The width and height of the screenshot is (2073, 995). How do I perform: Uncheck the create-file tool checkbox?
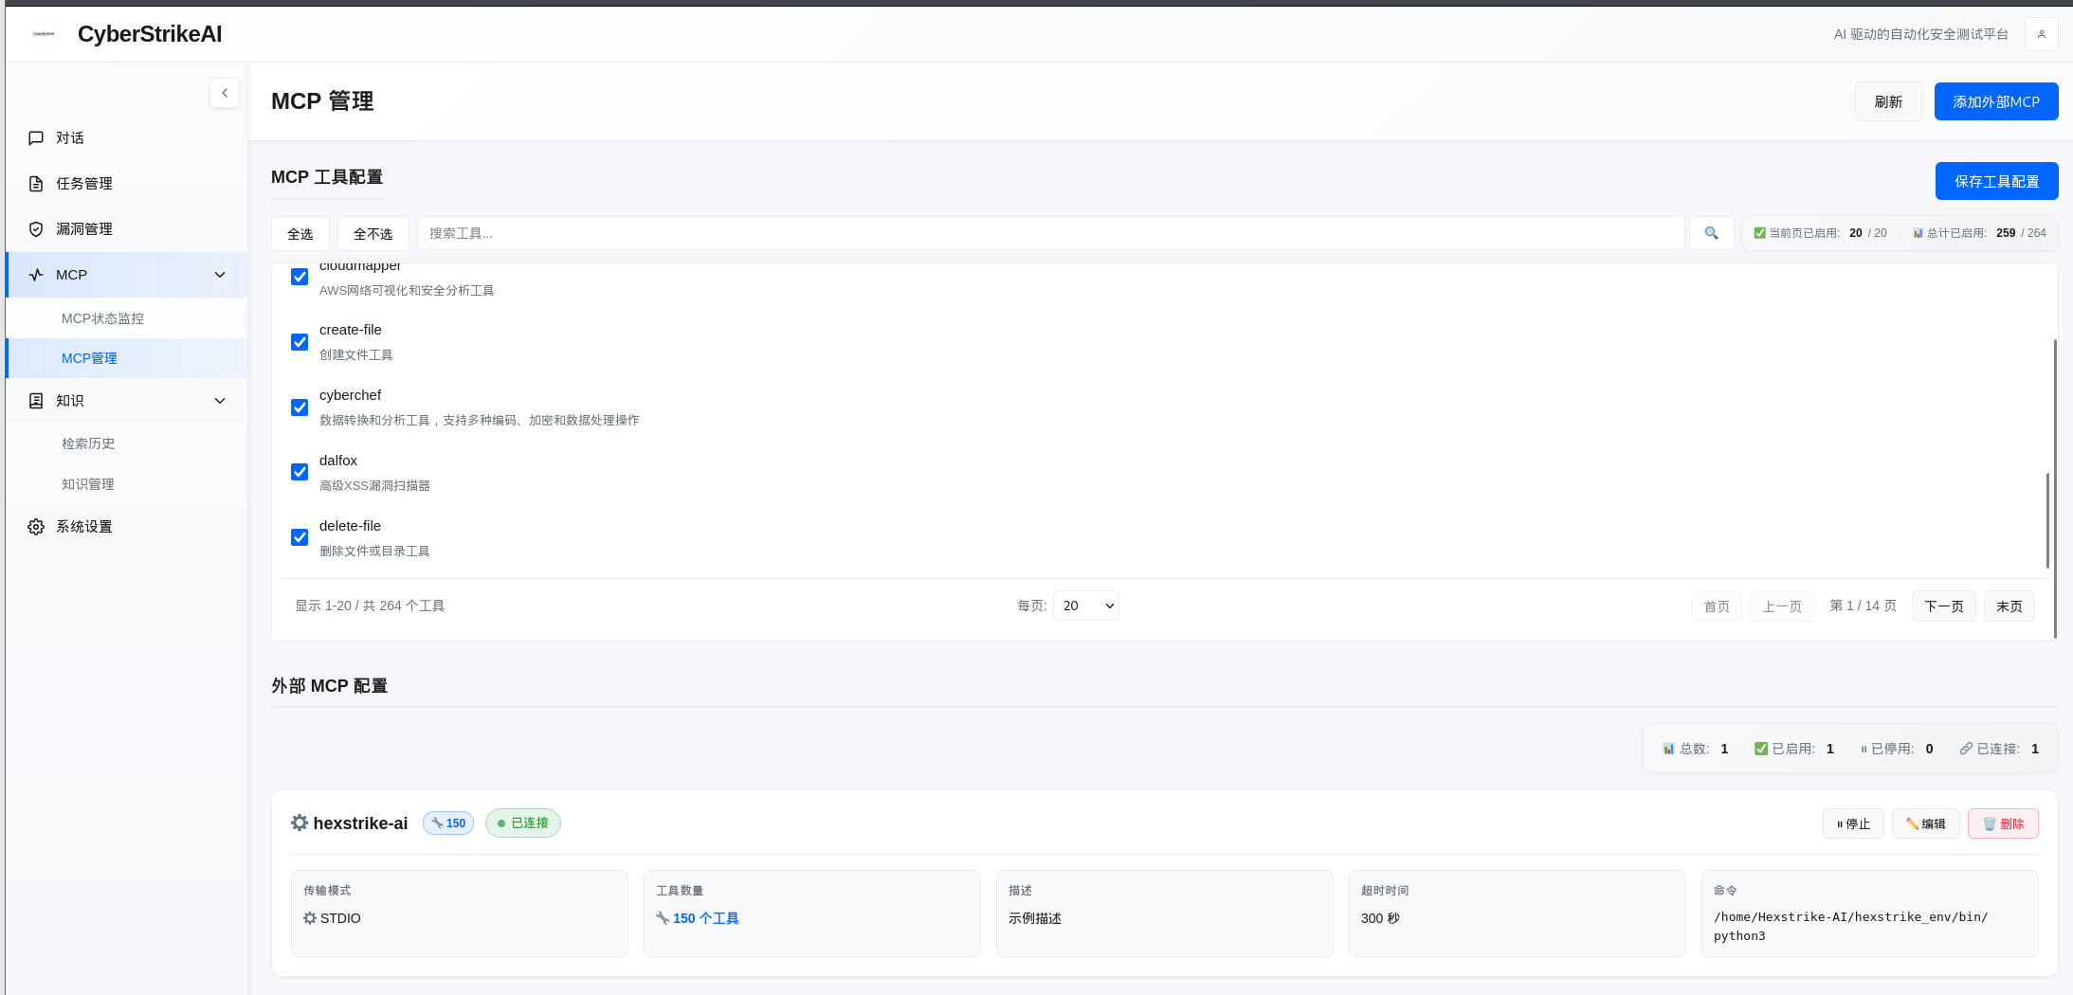tap(300, 342)
